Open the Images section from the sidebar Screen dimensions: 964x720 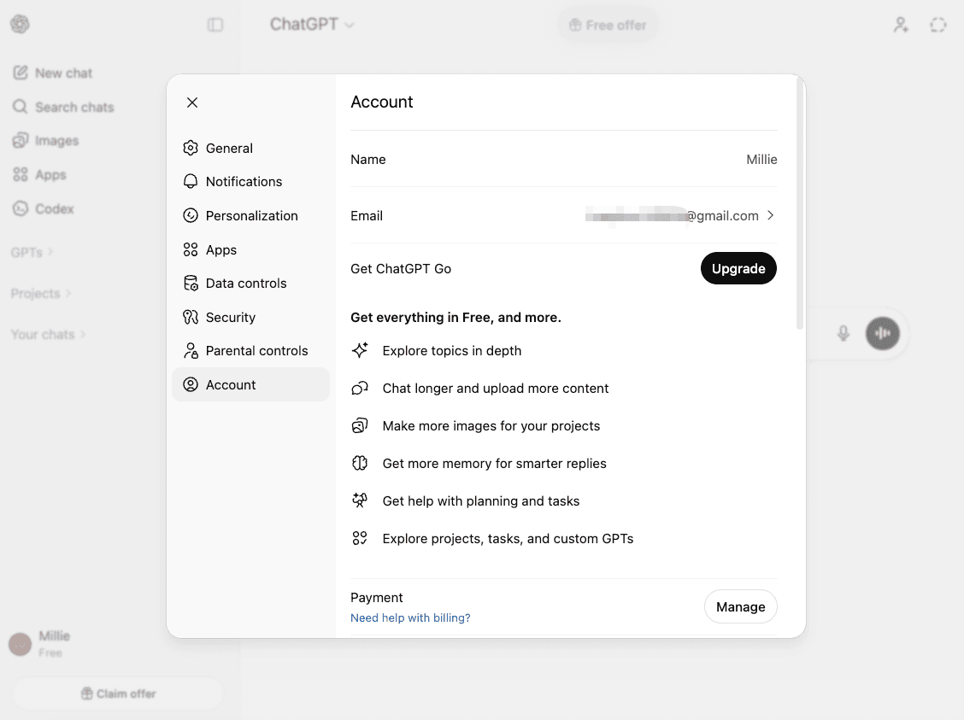[x=55, y=140]
